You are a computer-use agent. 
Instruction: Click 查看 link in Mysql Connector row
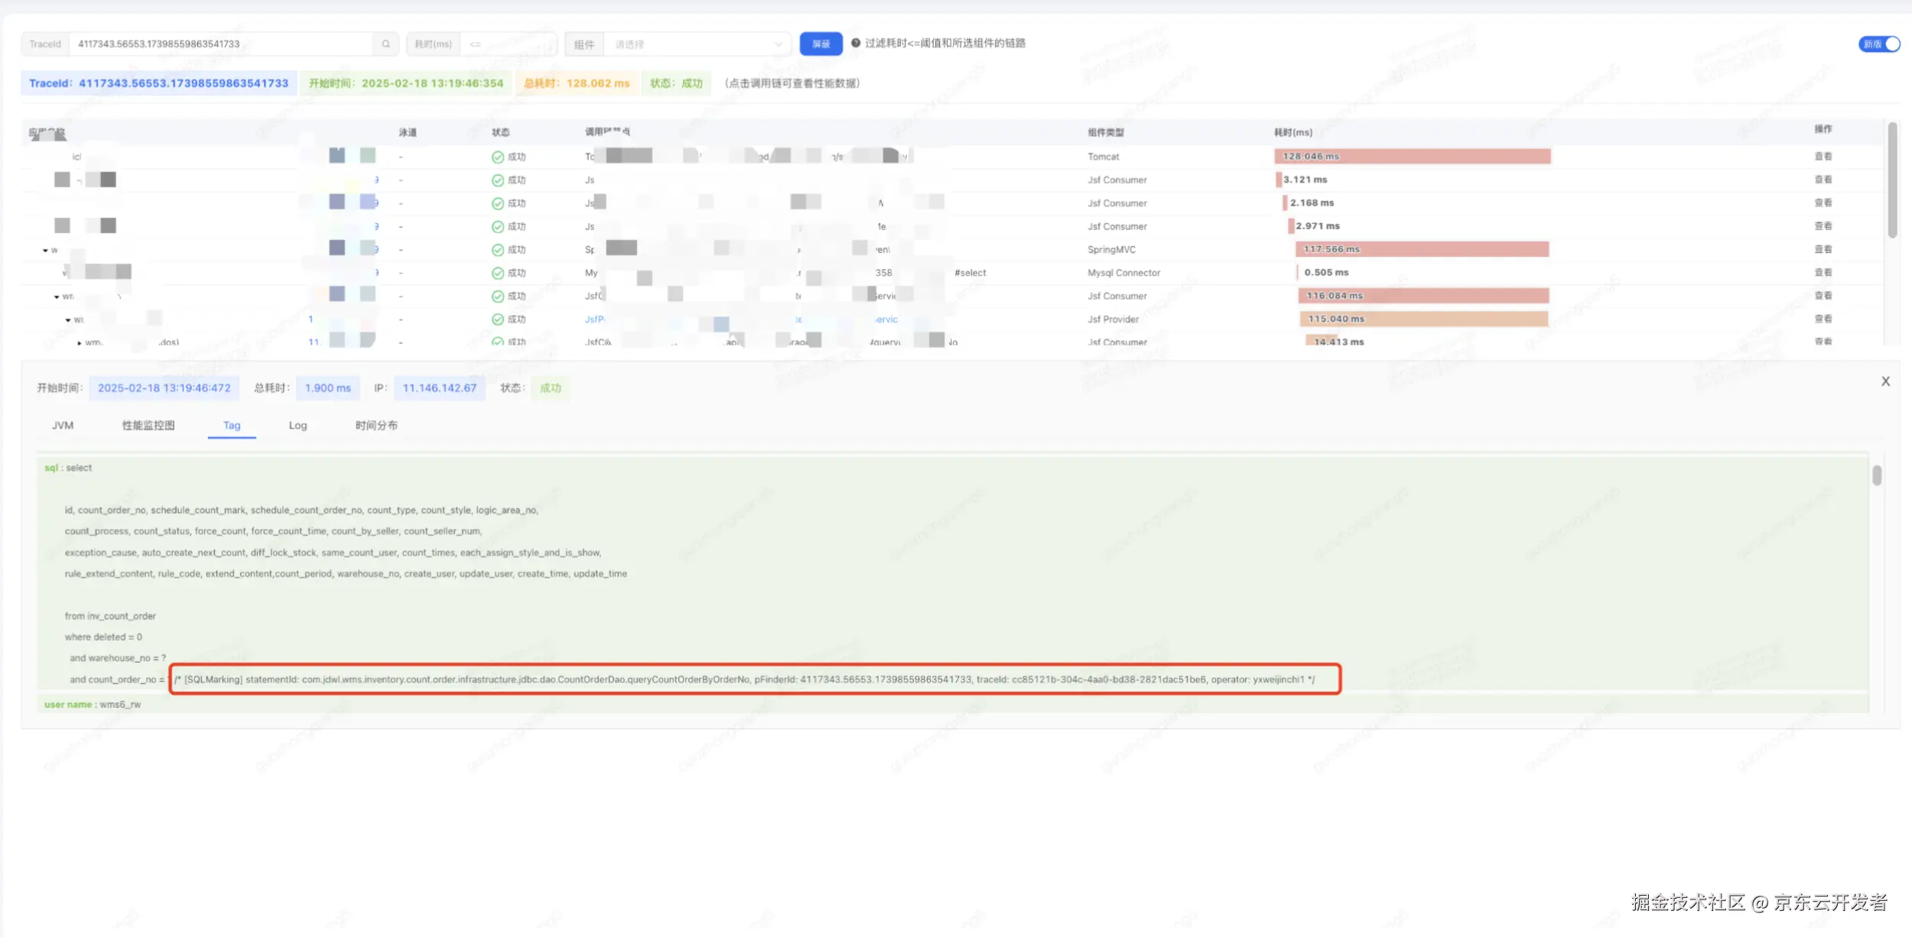1823,273
